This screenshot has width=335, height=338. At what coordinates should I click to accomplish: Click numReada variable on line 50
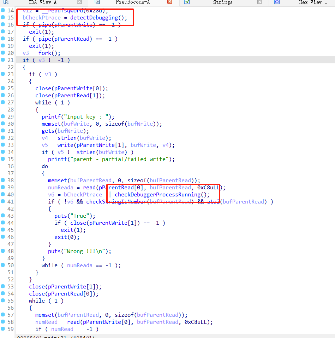coord(79,265)
